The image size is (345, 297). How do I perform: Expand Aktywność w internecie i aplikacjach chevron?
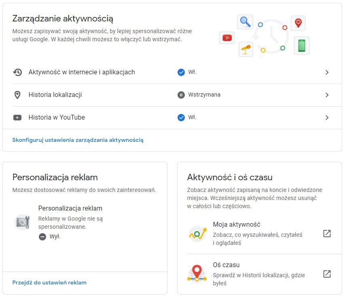[327, 72]
